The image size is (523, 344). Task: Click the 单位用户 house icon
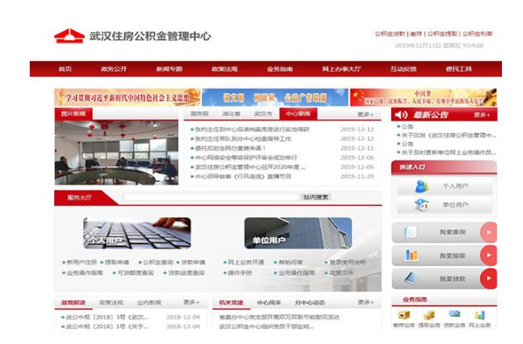[422, 205]
